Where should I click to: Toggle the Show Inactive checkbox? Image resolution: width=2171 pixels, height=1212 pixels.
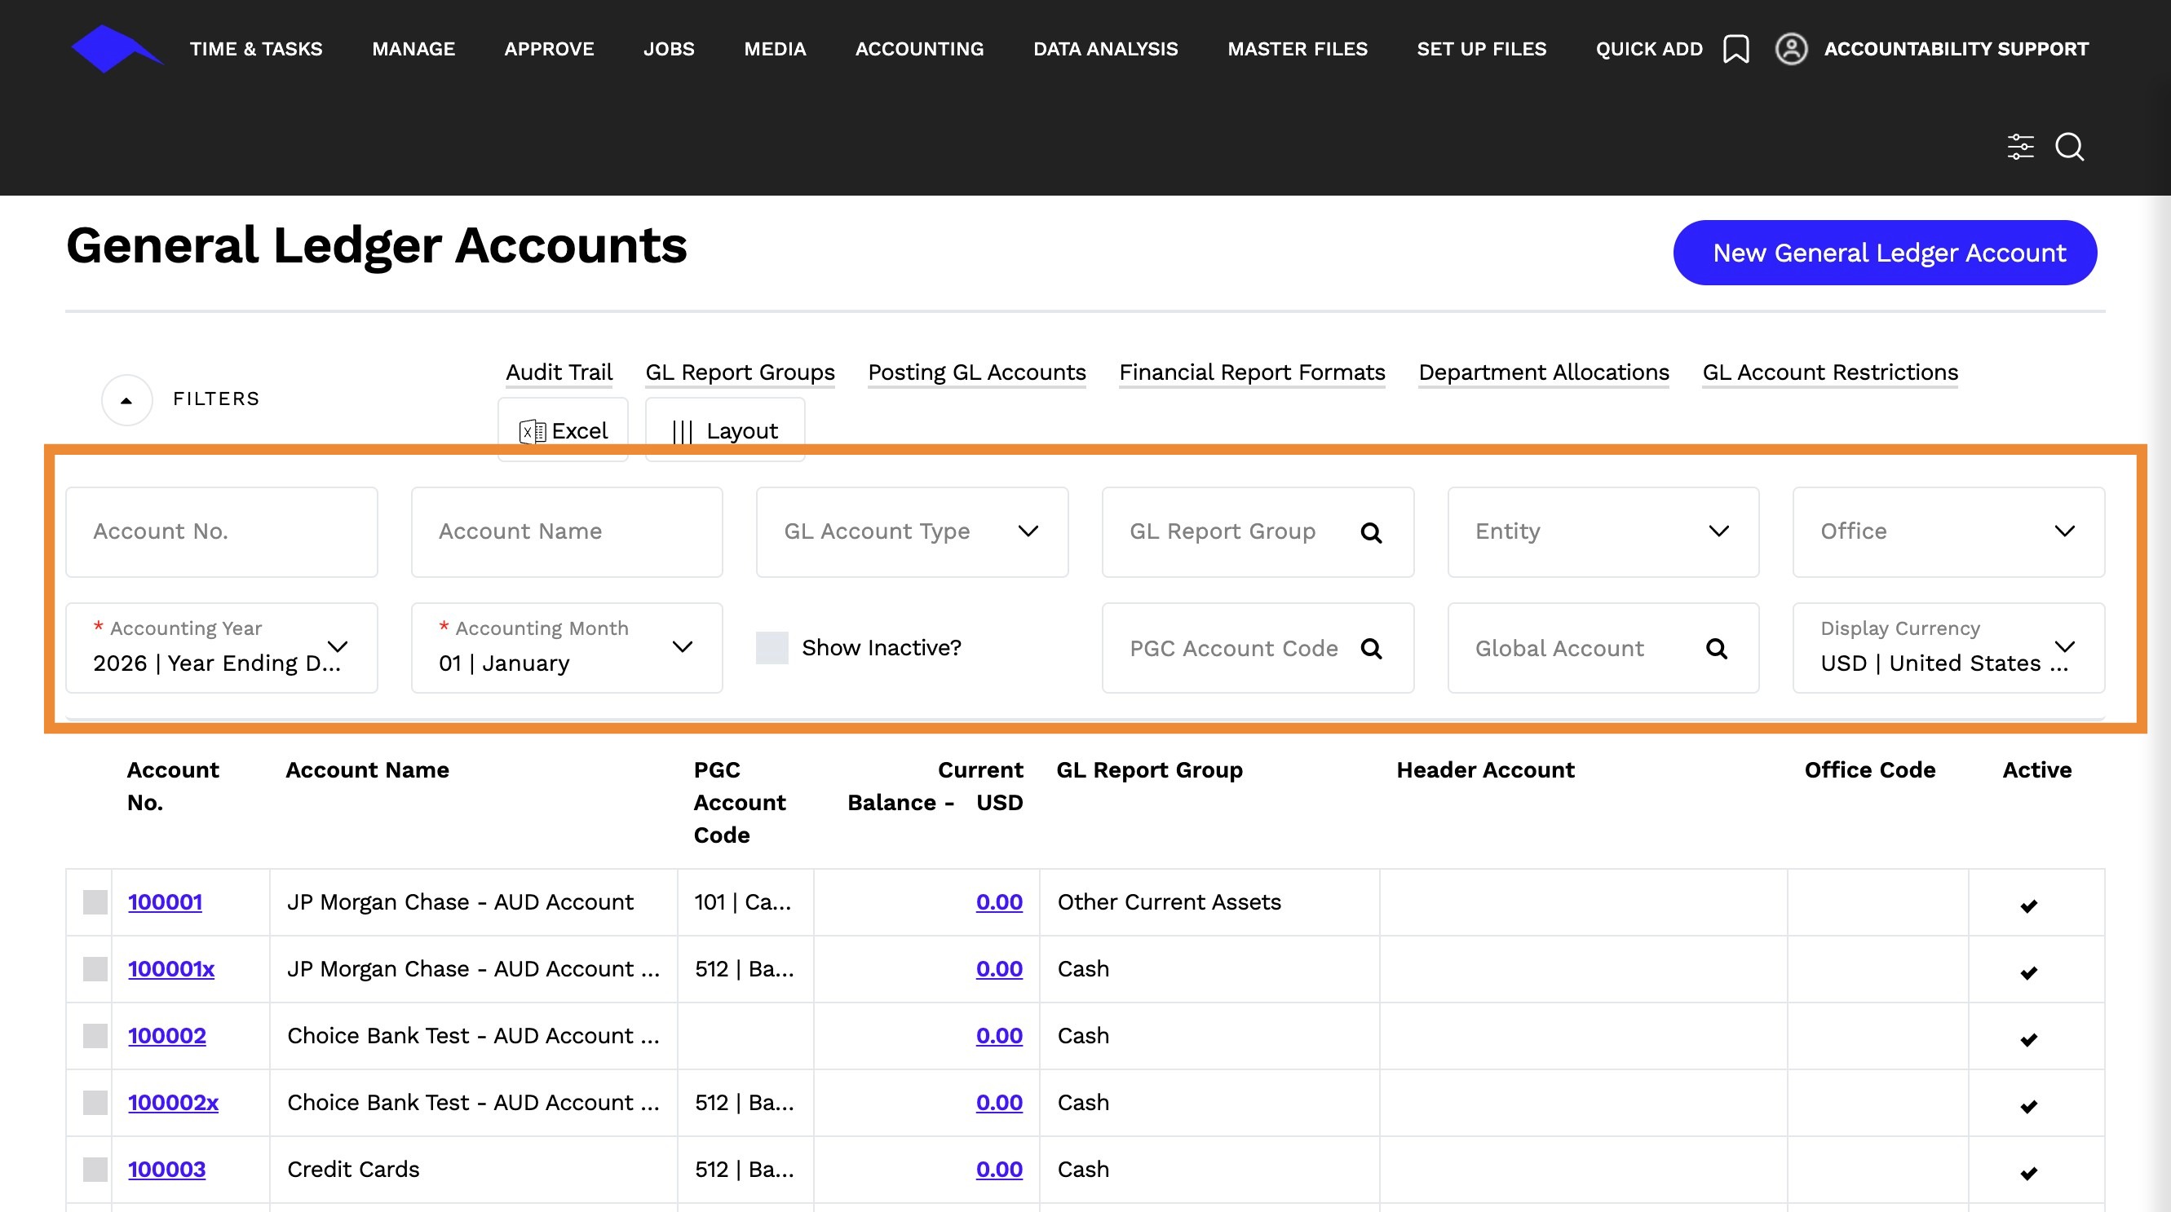[x=772, y=648]
